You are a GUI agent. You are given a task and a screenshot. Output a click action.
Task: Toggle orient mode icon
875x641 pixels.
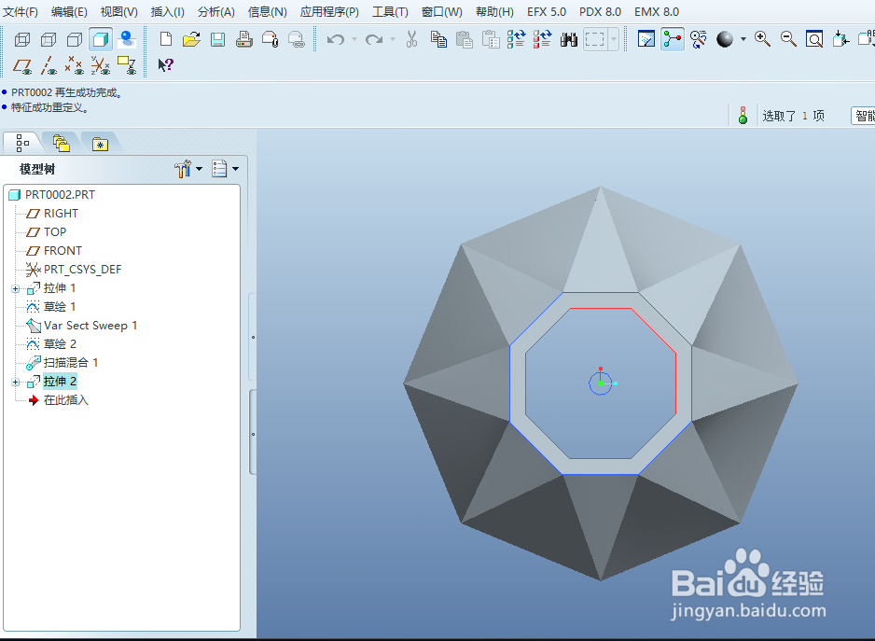coord(698,39)
